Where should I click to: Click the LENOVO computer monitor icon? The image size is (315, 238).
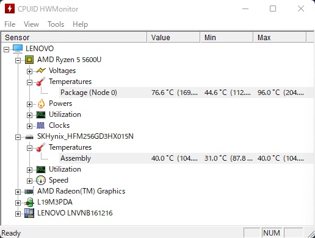(18, 49)
